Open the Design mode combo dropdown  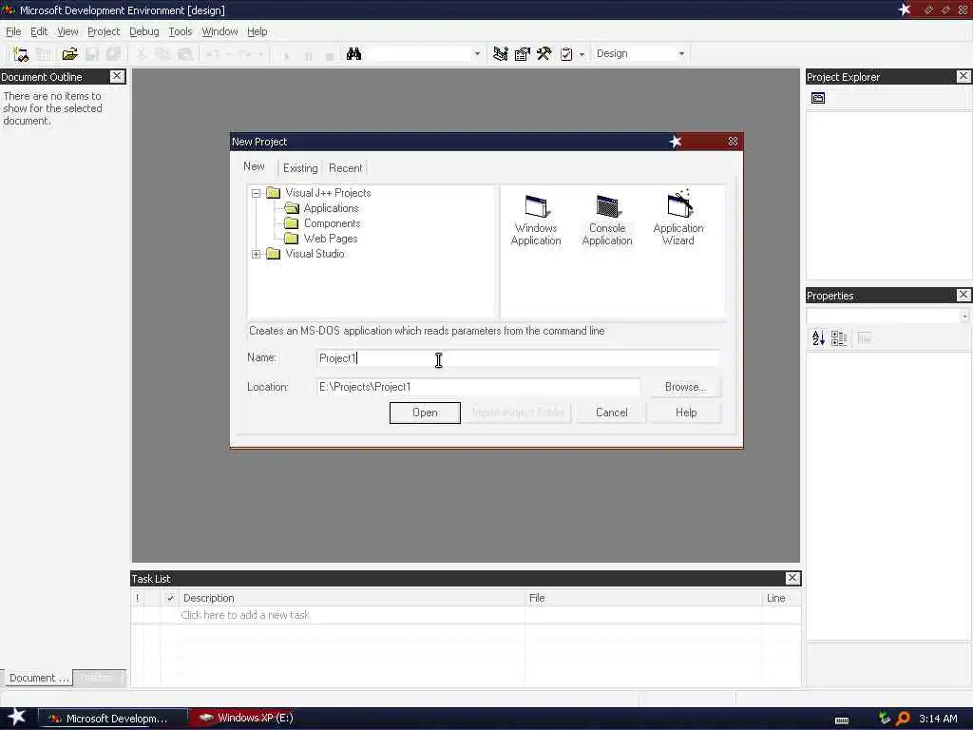(681, 54)
